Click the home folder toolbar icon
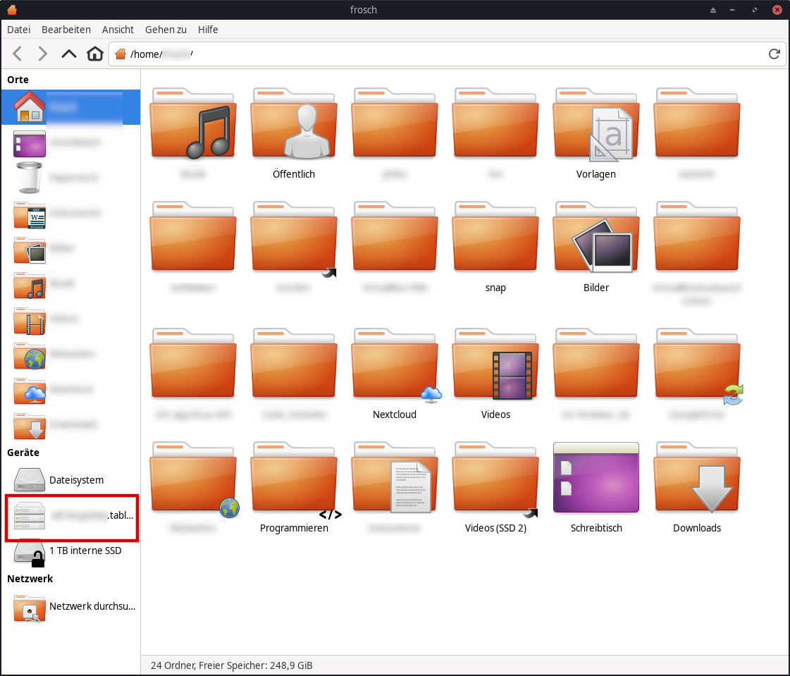Image resolution: width=790 pixels, height=676 pixels. point(94,54)
